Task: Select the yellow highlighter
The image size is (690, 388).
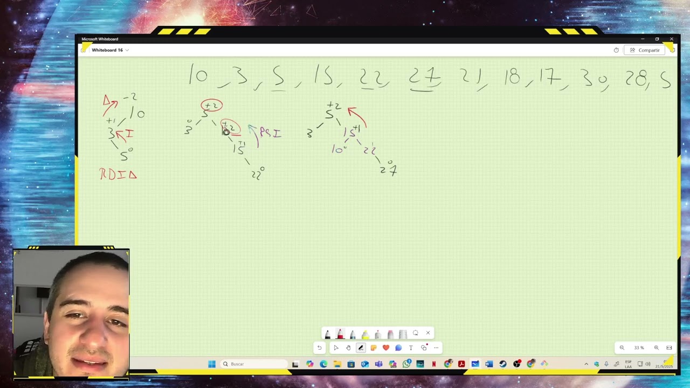Action: coord(365,334)
